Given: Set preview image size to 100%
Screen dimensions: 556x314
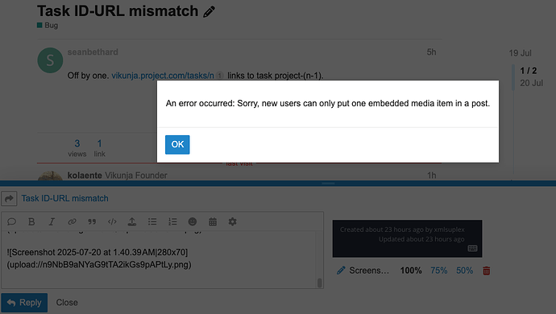Looking at the screenshot, I should (x=411, y=271).
